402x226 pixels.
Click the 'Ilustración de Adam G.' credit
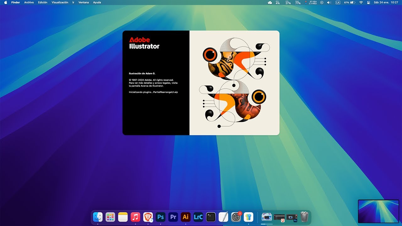click(142, 73)
